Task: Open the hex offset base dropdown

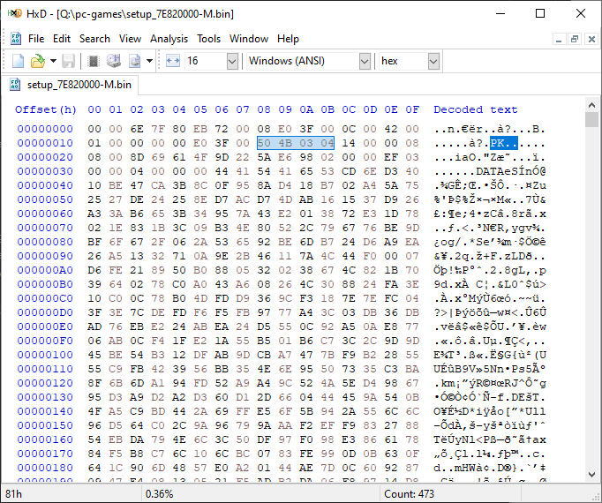Action: (433, 62)
